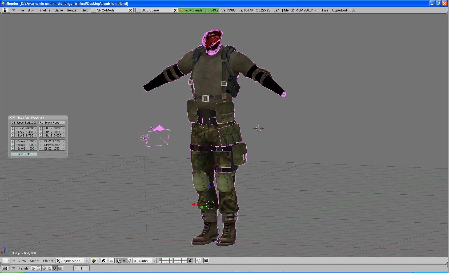Open the Help menu
This screenshot has width=449, height=273.
point(85,10)
